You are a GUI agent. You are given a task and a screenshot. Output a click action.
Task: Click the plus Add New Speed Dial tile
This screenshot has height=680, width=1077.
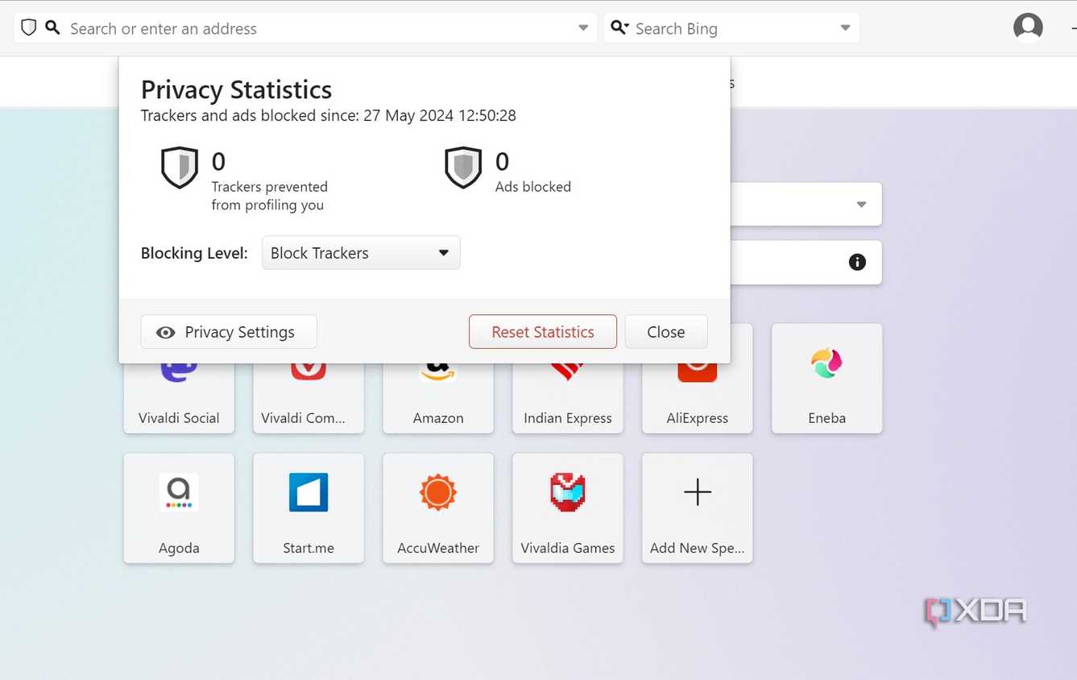pyautogui.click(x=698, y=508)
